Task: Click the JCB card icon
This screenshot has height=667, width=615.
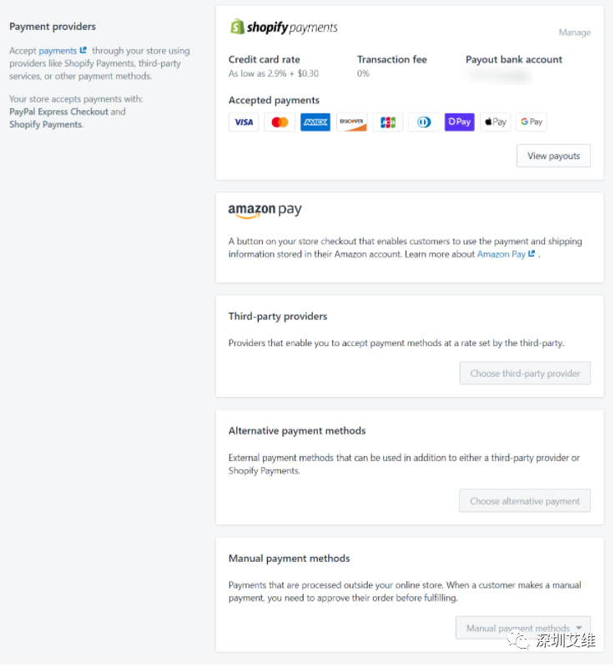Action: pyautogui.click(x=389, y=123)
